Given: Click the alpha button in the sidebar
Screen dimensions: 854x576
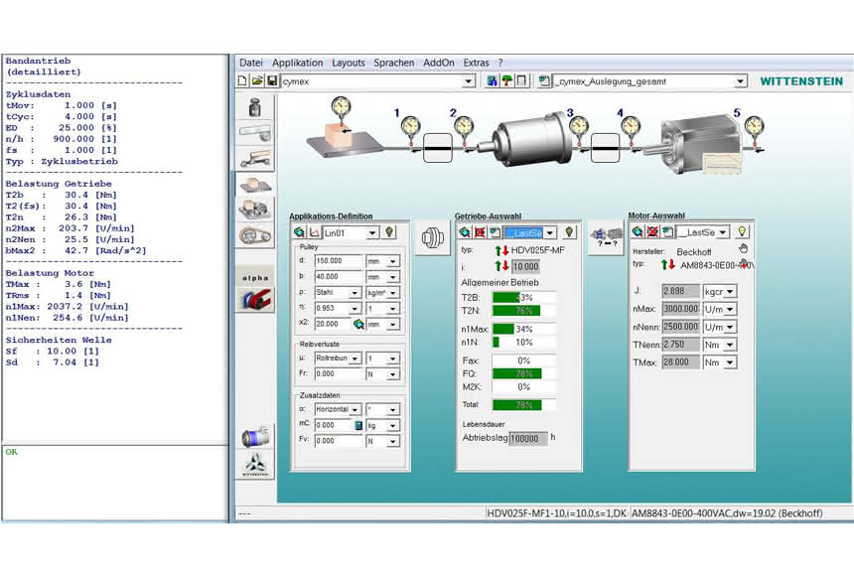Looking at the screenshot, I should [x=255, y=278].
